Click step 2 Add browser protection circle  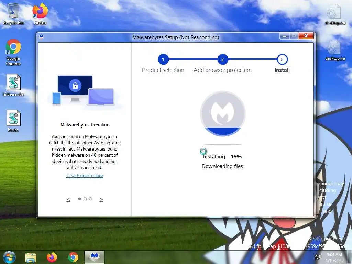tap(223, 59)
